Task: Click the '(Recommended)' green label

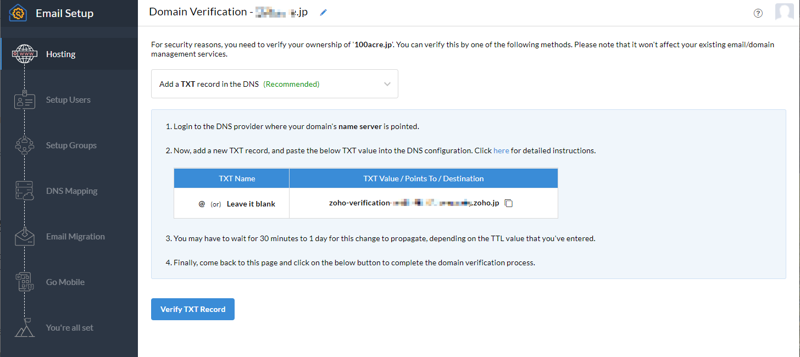Action: (x=291, y=84)
